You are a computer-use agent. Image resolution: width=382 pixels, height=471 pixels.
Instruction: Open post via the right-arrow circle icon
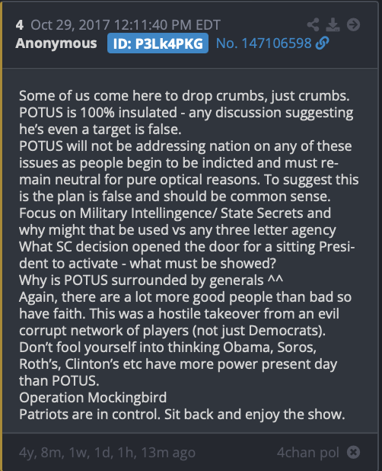tap(353, 24)
